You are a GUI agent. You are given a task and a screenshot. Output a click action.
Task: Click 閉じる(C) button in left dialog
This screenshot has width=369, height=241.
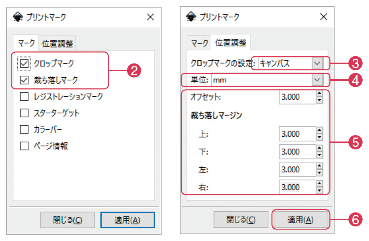pyautogui.click(x=68, y=220)
